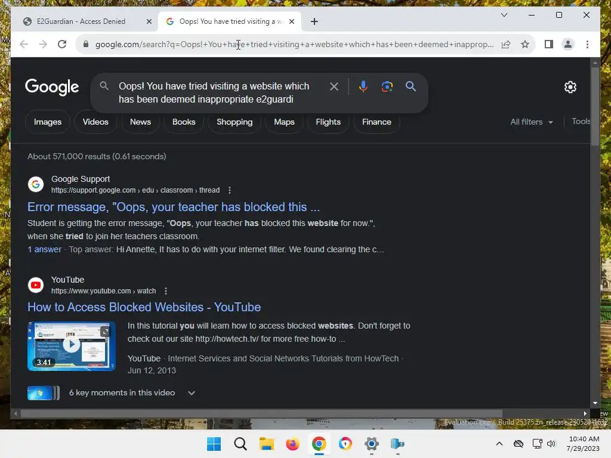Image resolution: width=611 pixels, height=458 pixels.
Task: Open the tab search chevron in title bar
Action: click(x=504, y=15)
